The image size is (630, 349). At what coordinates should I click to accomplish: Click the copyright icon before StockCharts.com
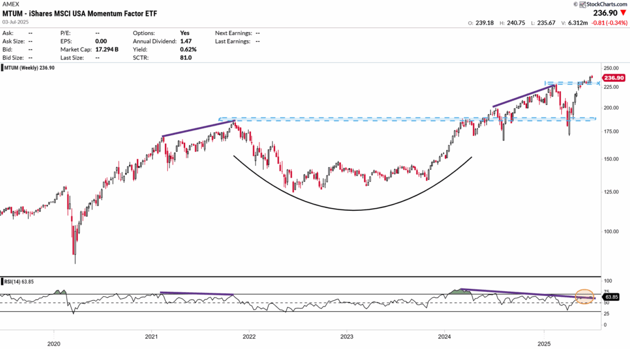[576, 4]
